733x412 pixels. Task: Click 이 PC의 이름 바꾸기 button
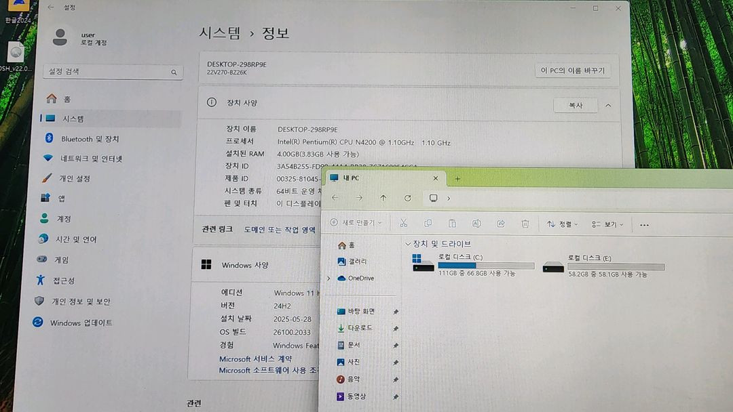pyautogui.click(x=572, y=70)
